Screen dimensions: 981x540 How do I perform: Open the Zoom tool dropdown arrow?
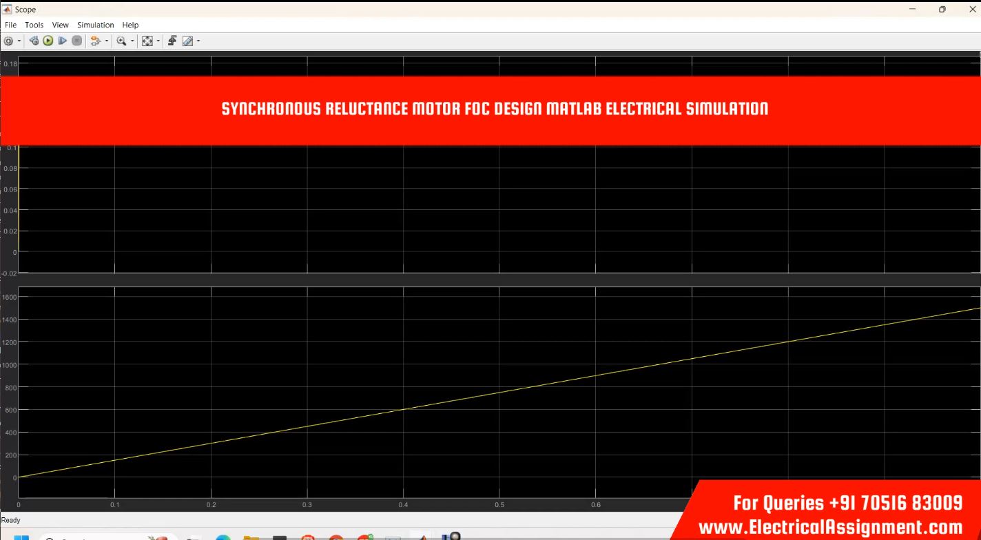132,41
